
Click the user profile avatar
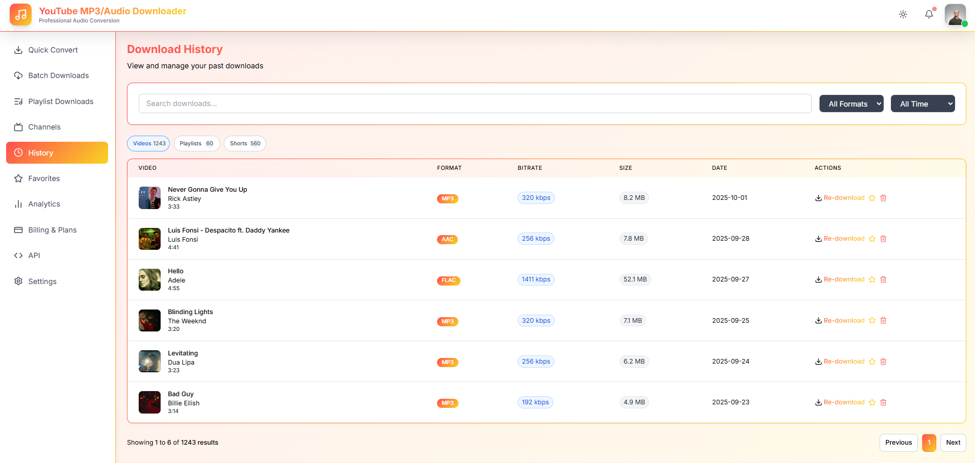click(955, 14)
